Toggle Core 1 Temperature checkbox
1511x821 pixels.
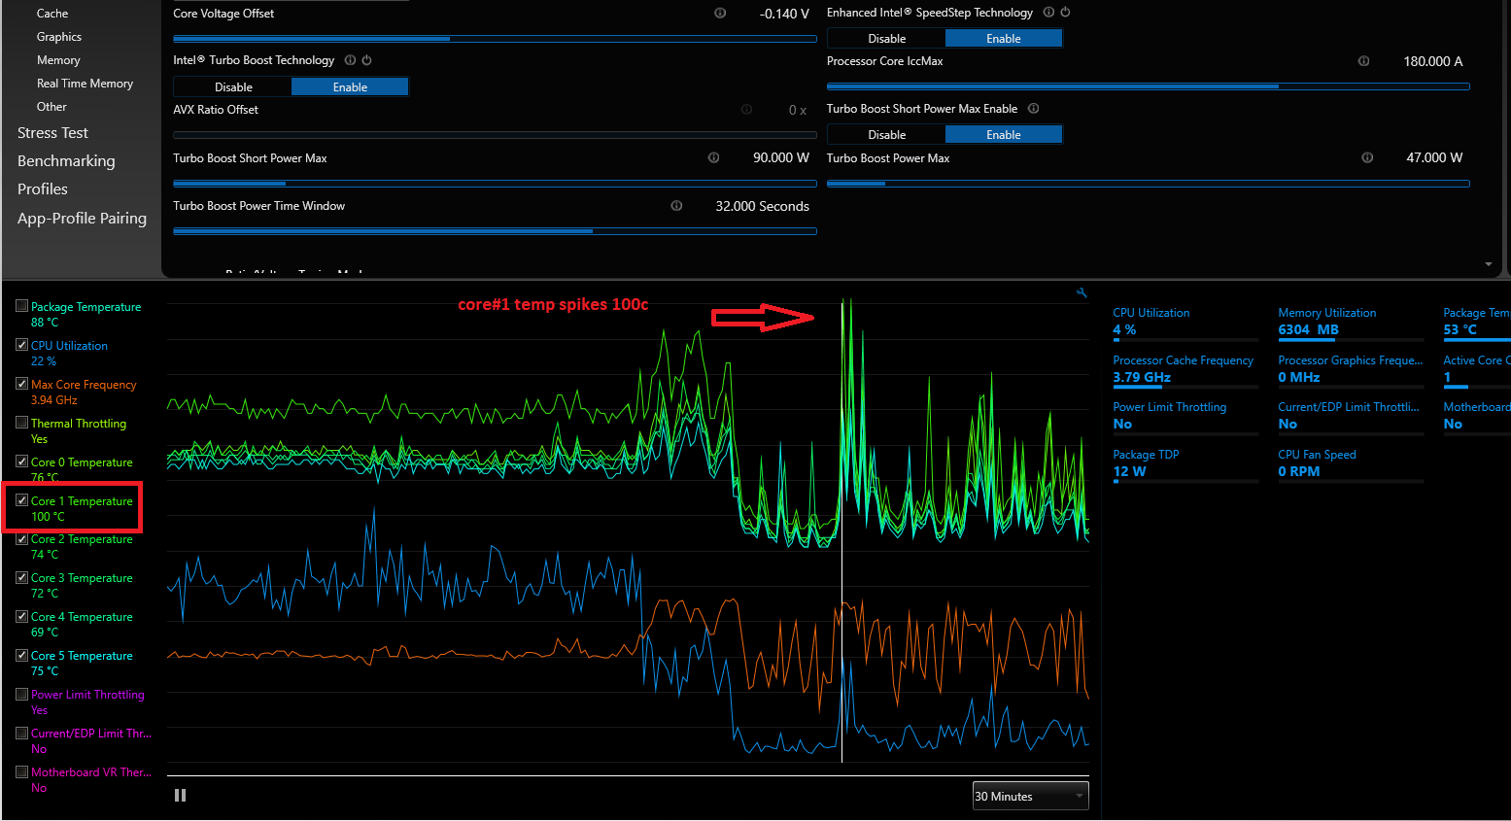tap(21, 500)
